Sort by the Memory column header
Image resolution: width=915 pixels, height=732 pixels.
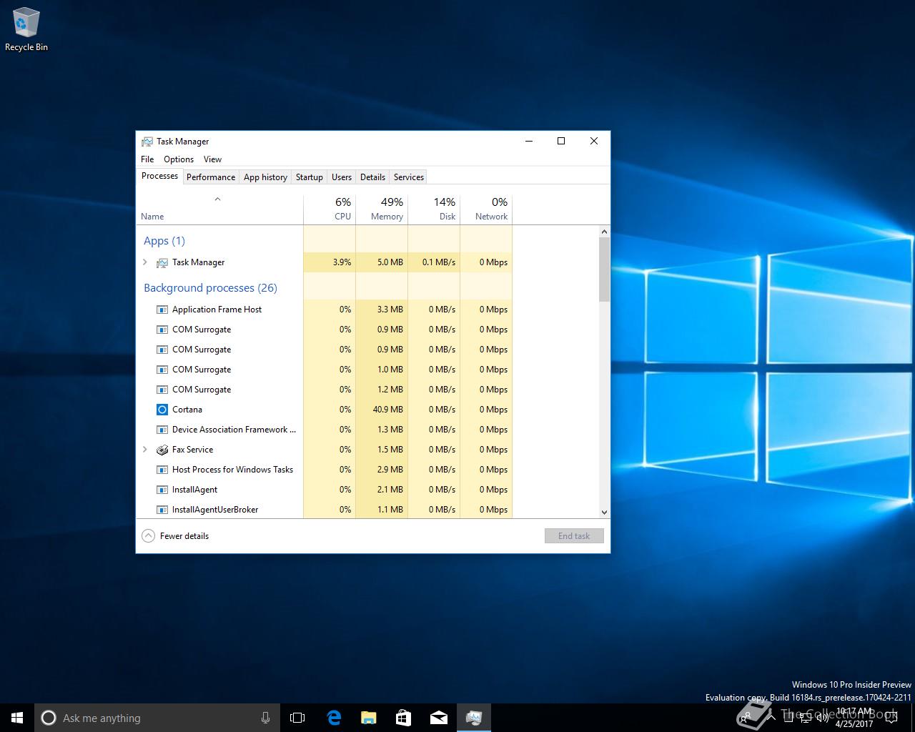coord(382,209)
